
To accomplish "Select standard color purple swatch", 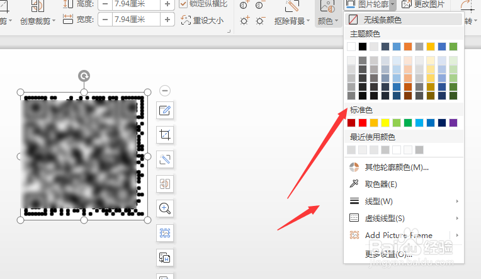I will (453, 123).
